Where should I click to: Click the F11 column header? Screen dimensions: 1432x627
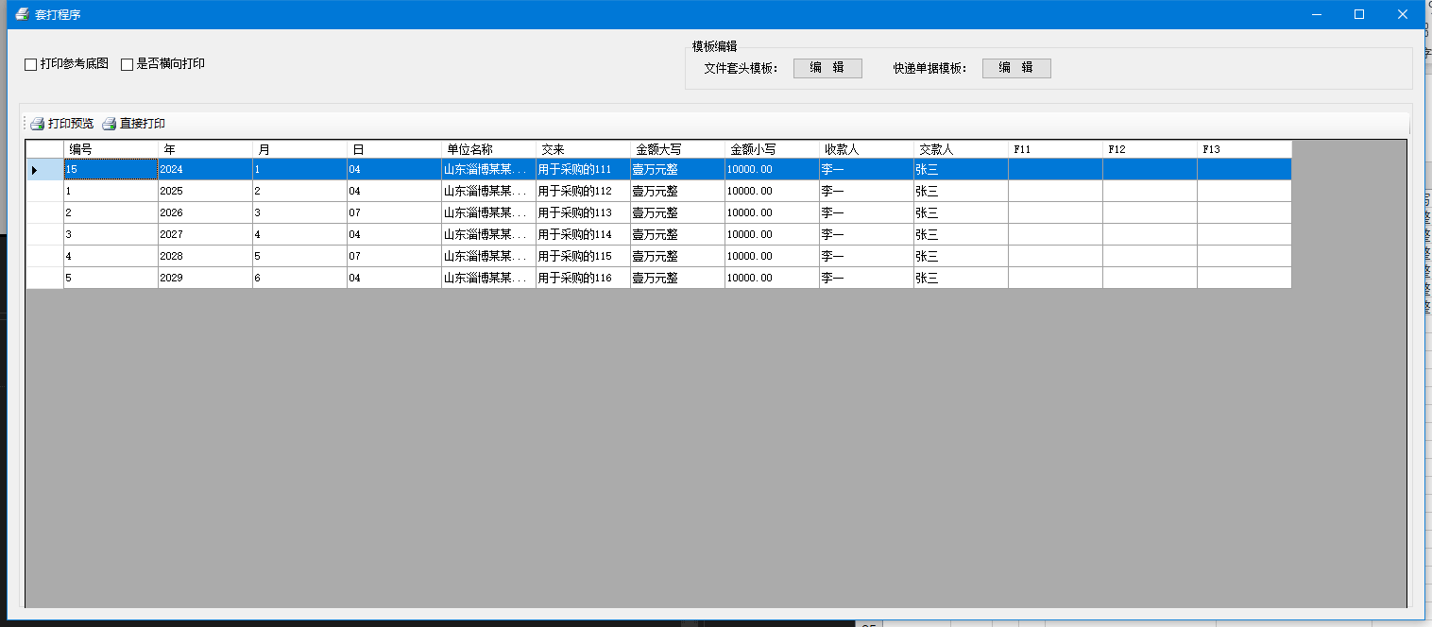point(1055,149)
